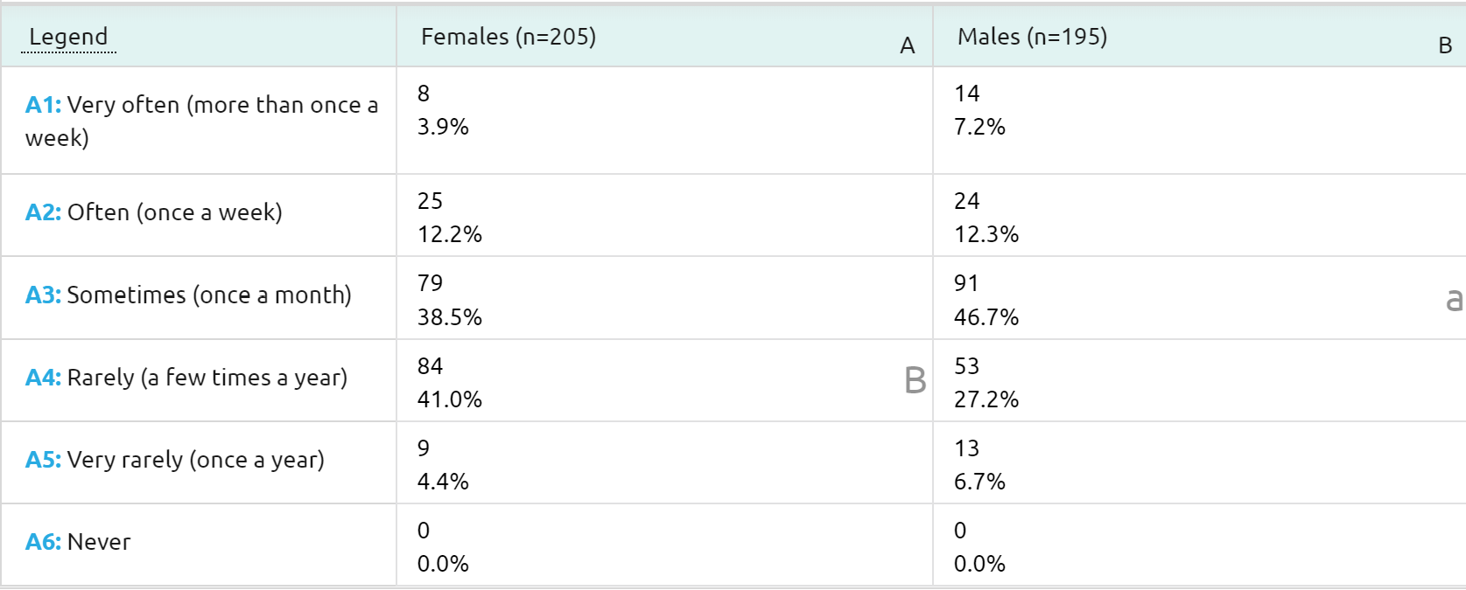Click the Males 6.7% value
This screenshot has width=1466, height=590.
pyautogui.click(x=979, y=482)
